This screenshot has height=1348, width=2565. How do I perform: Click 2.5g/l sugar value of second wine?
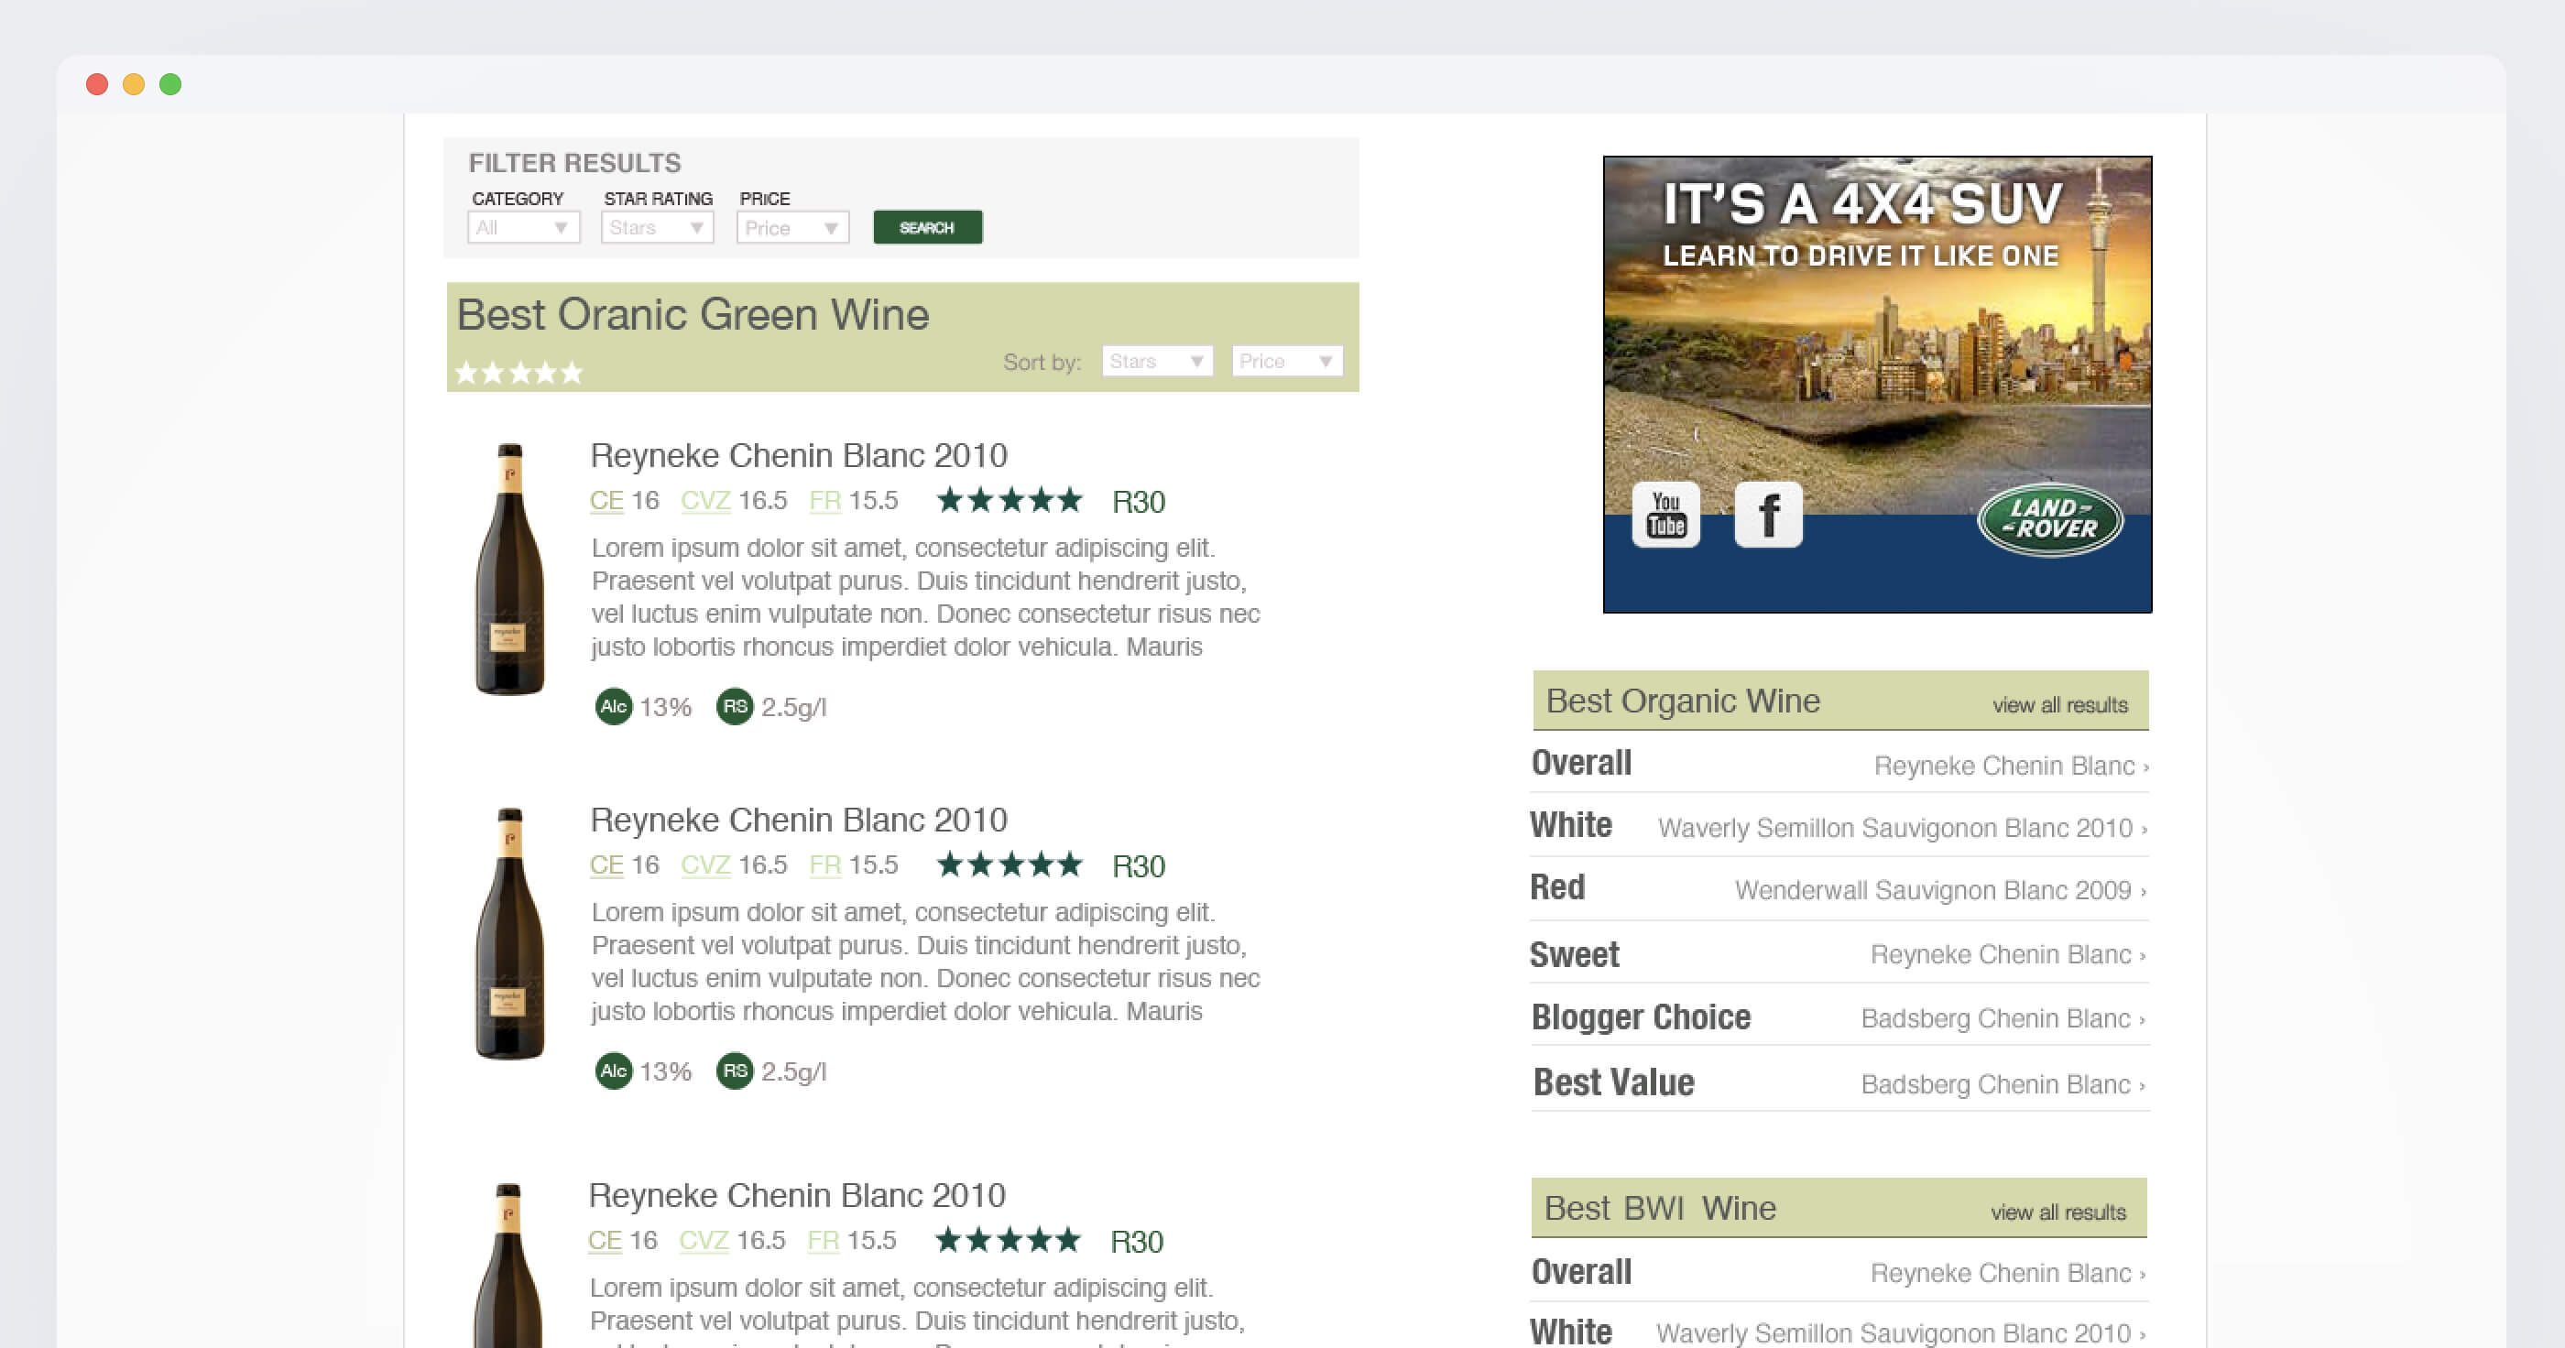(x=793, y=1071)
